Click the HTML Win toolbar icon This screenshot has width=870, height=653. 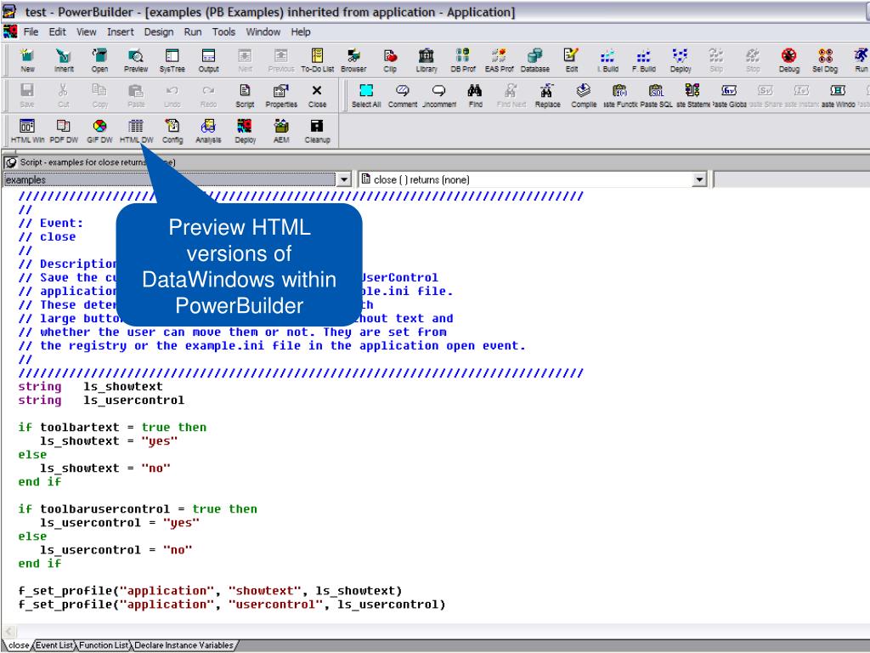point(27,132)
